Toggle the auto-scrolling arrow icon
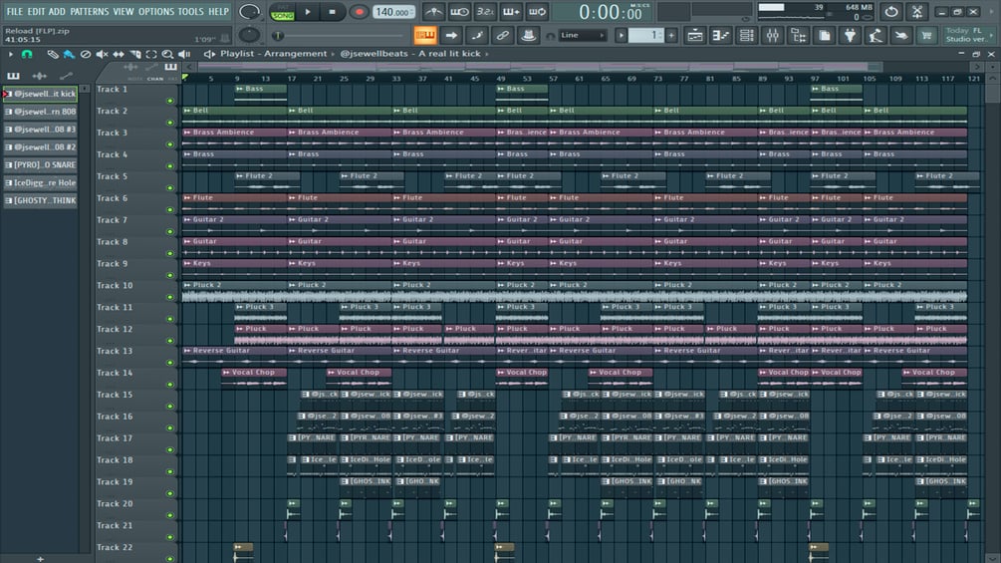1001x563 pixels. (x=451, y=35)
